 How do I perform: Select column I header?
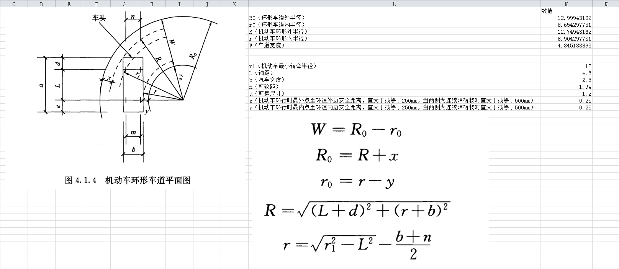coord(179,4)
